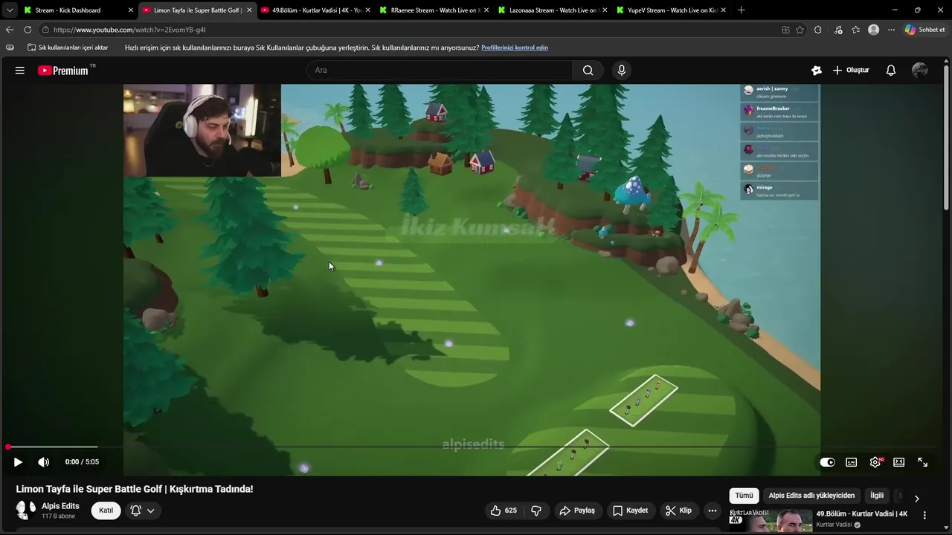Click the split-screen apps icon in address bar
The width and height of the screenshot is (952, 535).
click(785, 30)
